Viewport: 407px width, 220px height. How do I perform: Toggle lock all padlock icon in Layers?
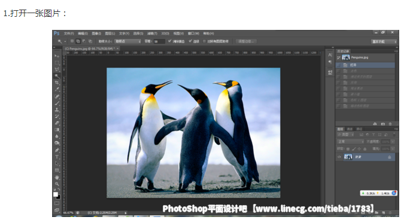coord(365,149)
